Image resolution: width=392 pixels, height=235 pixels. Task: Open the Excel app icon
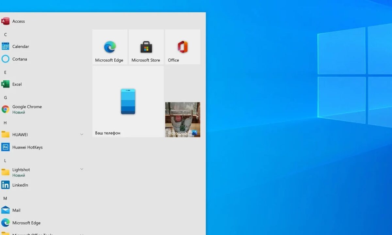point(5,84)
